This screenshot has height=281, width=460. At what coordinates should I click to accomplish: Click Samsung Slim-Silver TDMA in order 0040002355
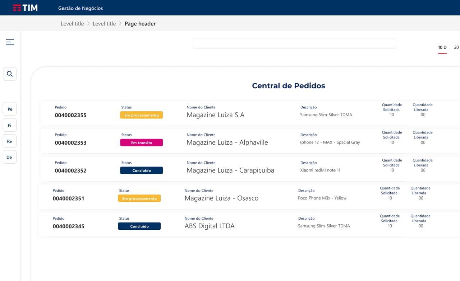tap(326, 115)
